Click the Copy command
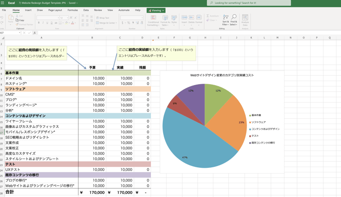Image resolution: width=341 pixels, height=197 pixels. point(20,20)
